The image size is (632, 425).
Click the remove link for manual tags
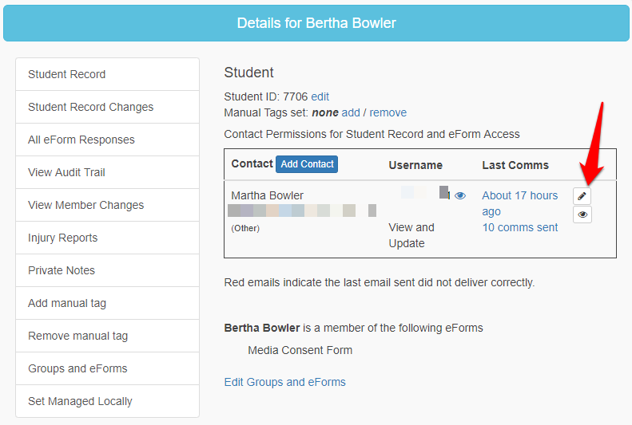pos(388,112)
